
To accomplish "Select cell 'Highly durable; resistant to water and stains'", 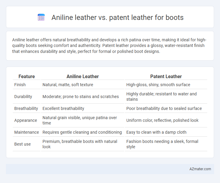I will tap(166, 97).
